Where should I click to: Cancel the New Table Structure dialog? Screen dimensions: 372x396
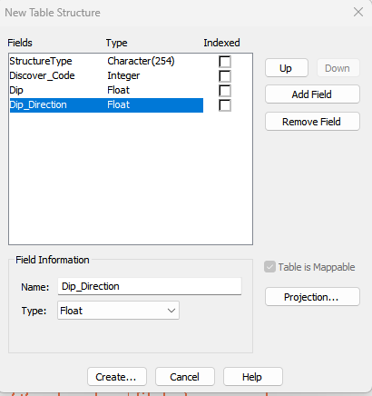(185, 377)
